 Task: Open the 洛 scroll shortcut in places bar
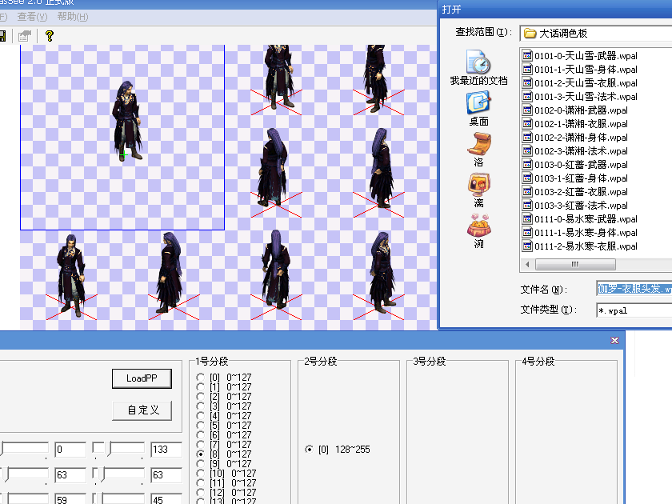point(478,150)
